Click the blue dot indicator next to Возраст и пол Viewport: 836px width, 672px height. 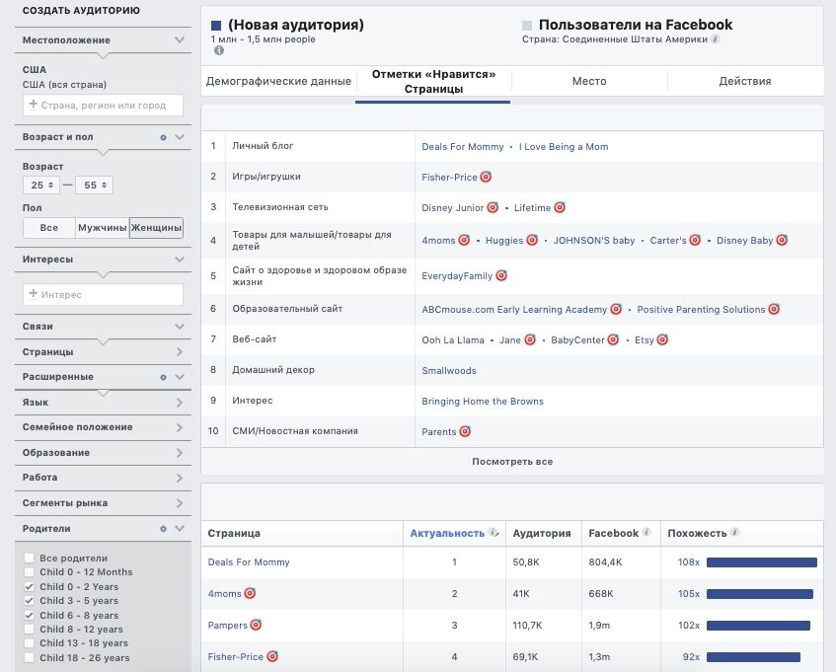click(x=163, y=137)
